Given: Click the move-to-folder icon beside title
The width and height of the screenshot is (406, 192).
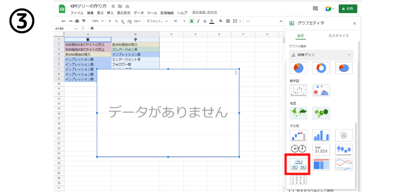Looking at the screenshot, I should [120, 6].
